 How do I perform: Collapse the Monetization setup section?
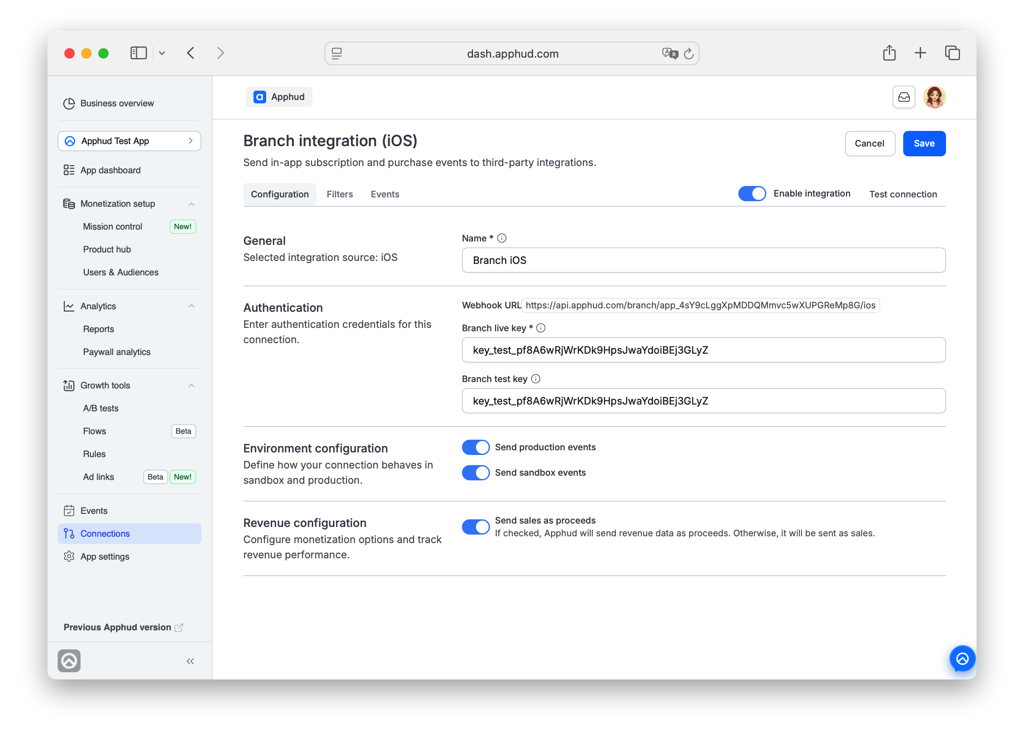(x=192, y=204)
